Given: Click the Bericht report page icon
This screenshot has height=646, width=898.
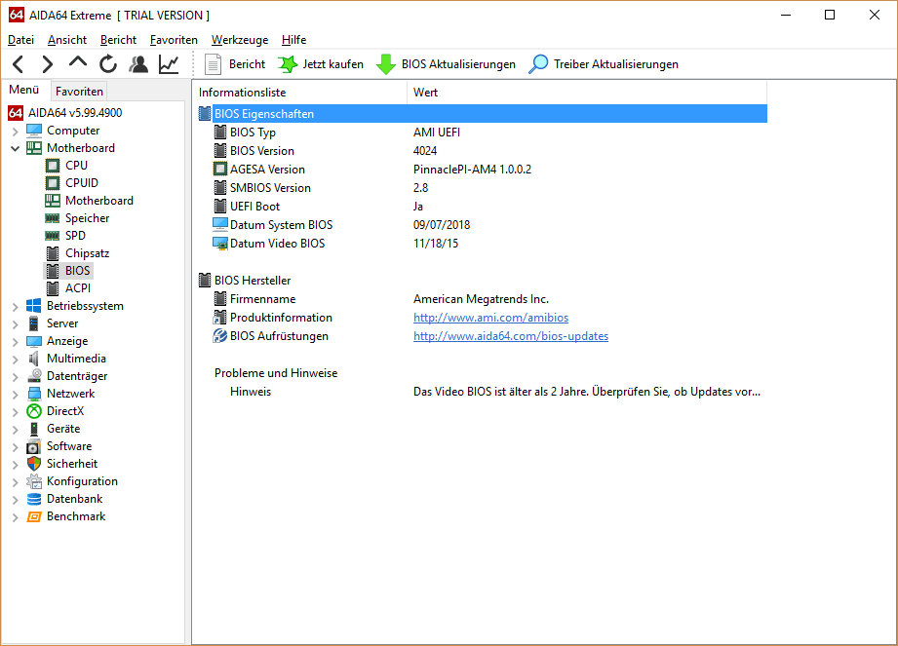Looking at the screenshot, I should pos(214,64).
